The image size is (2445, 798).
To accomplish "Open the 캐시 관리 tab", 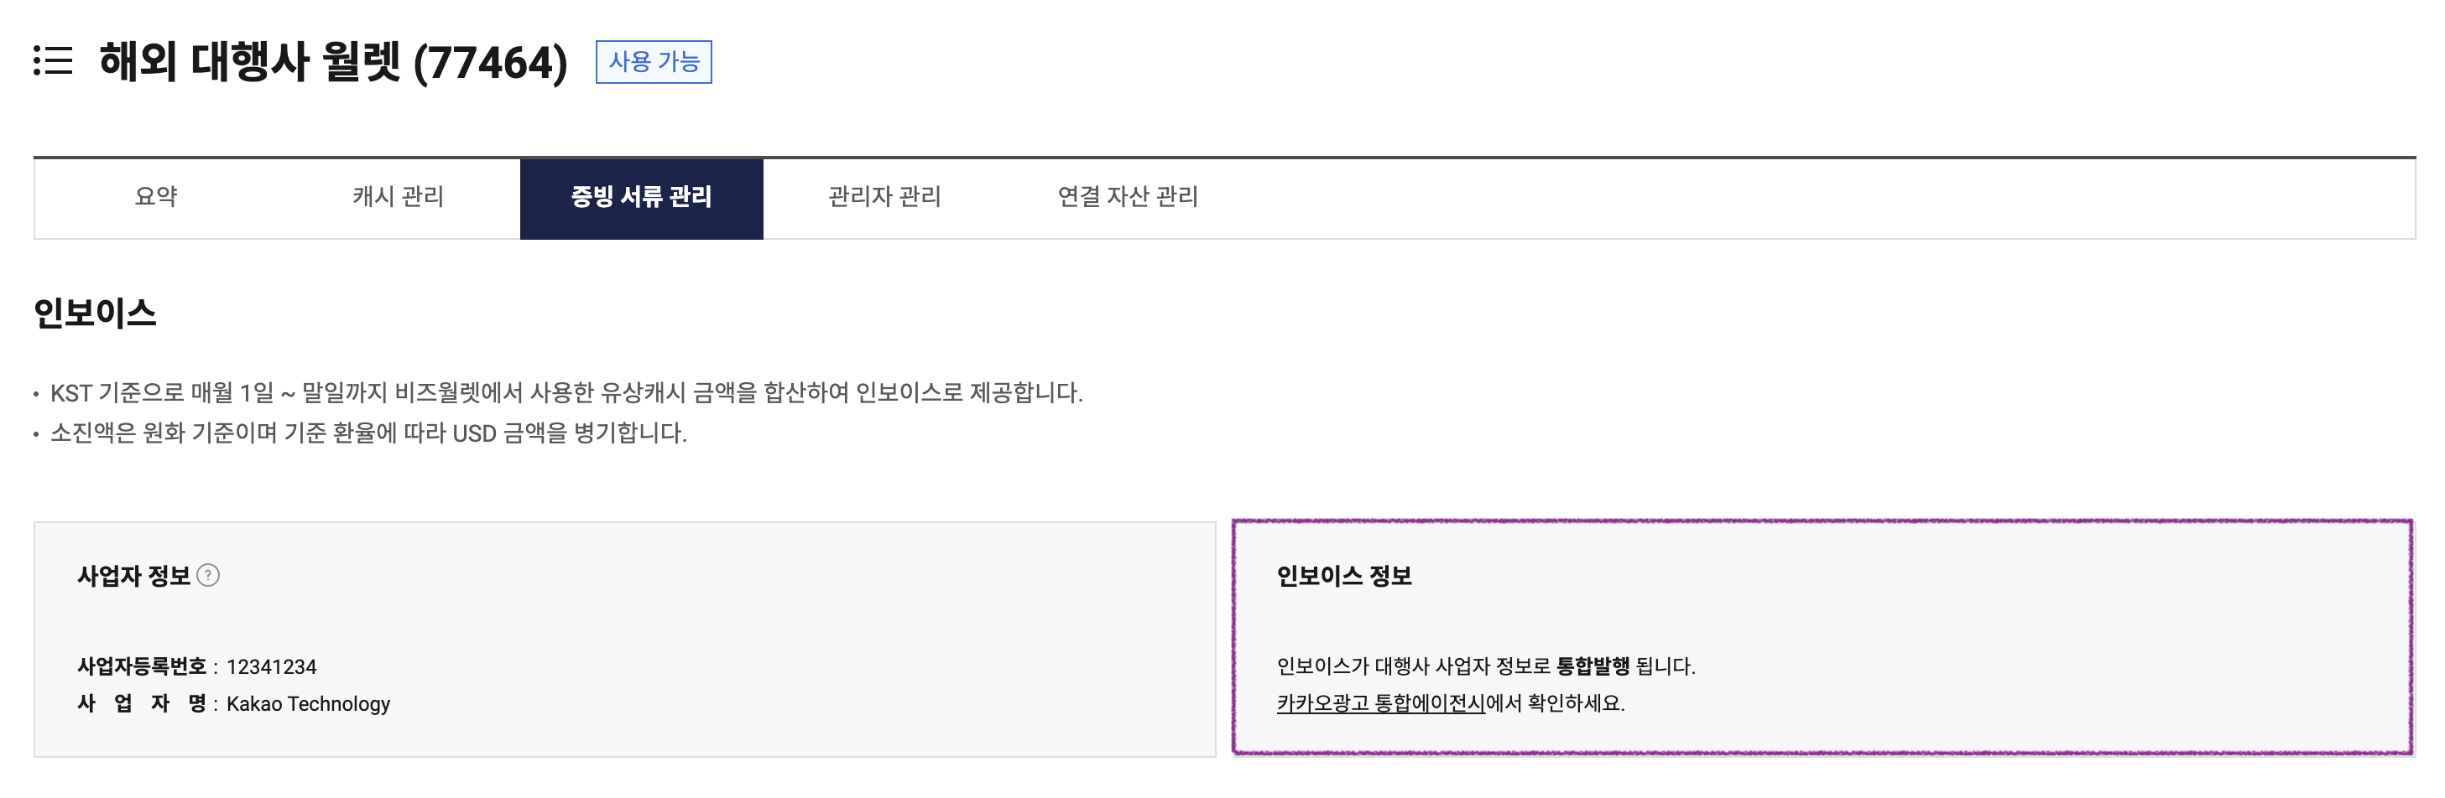I will pos(398,197).
